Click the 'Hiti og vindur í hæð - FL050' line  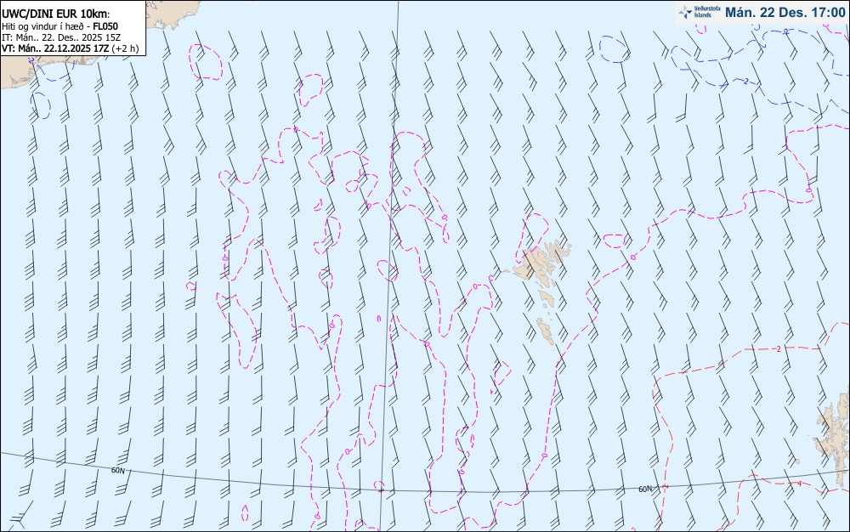[59, 26]
